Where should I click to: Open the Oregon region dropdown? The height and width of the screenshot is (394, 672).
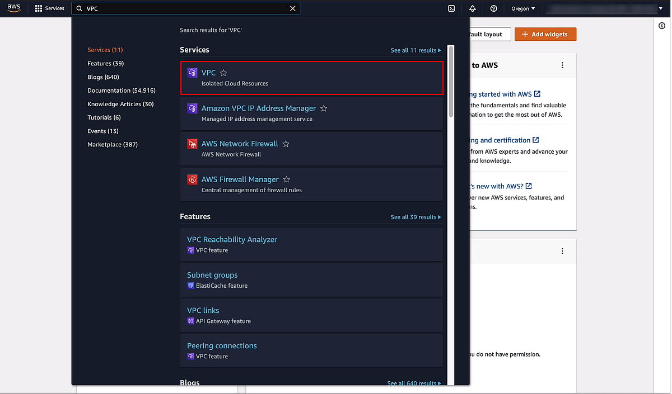click(x=522, y=8)
